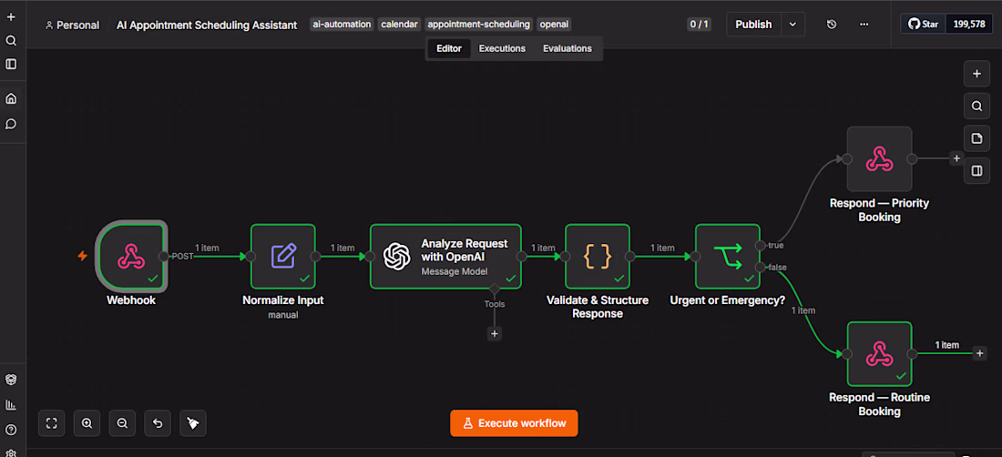Add a sticky note from the right panel
Image resolution: width=1002 pixels, height=457 pixels.
pyautogui.click(x=976, y=138)
